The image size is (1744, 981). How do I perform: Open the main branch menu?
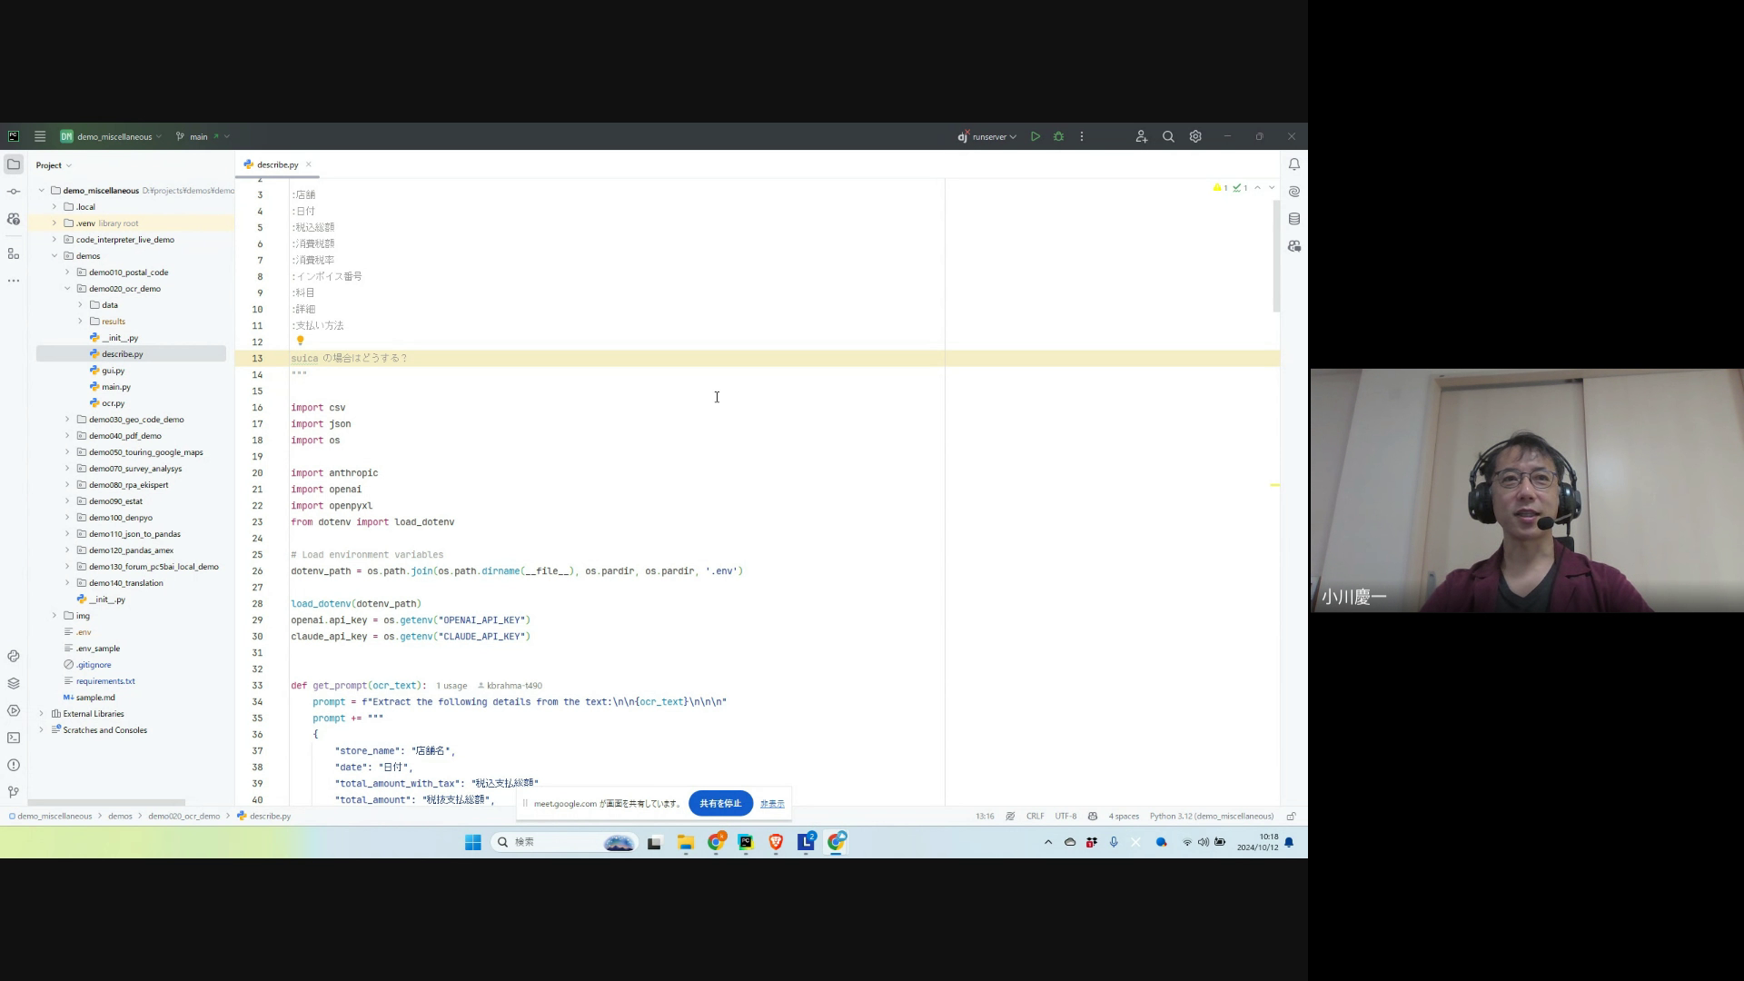click(199, 136)
